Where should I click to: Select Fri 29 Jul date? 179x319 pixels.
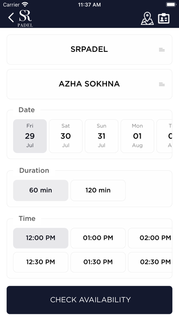(30, 136)
